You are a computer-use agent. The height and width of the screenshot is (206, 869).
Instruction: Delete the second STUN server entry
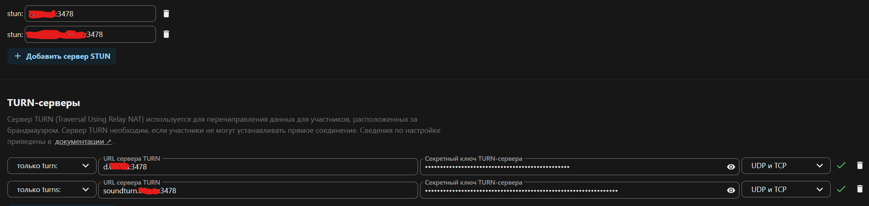click(x=166, y=34)
